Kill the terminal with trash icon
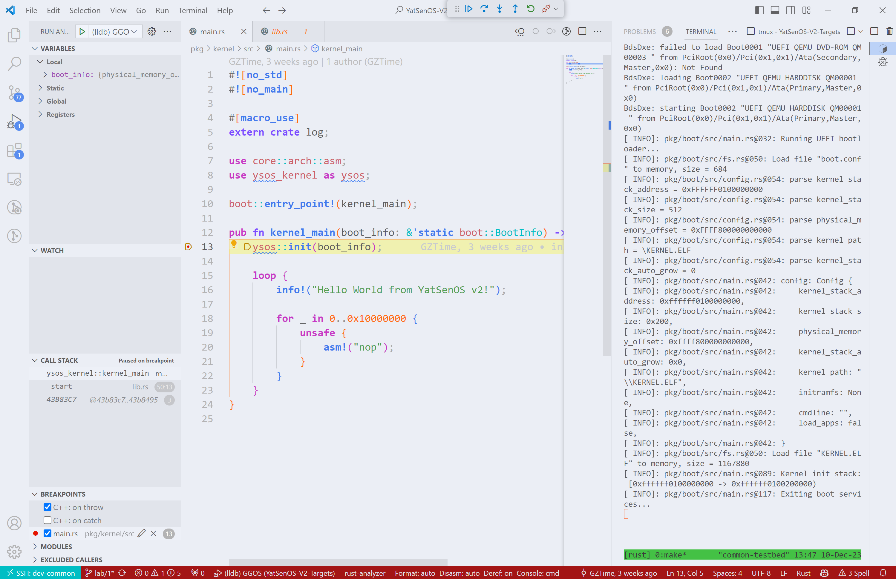Screen dimensions: 896x579 pos(889,32)
